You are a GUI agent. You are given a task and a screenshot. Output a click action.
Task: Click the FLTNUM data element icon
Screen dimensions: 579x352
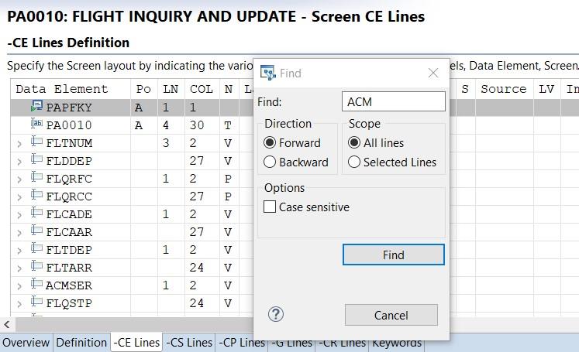pos(36,142)
